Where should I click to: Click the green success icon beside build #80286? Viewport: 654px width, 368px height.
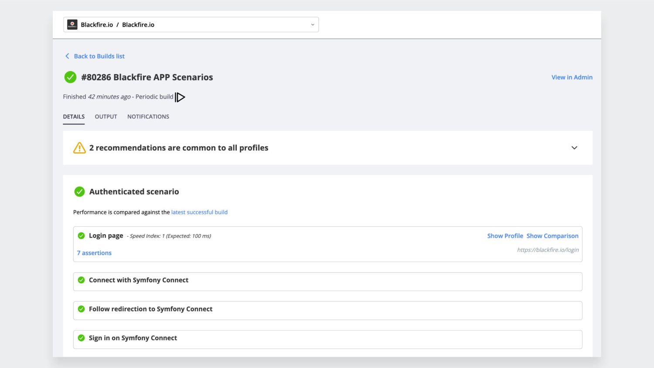[70, 77]
